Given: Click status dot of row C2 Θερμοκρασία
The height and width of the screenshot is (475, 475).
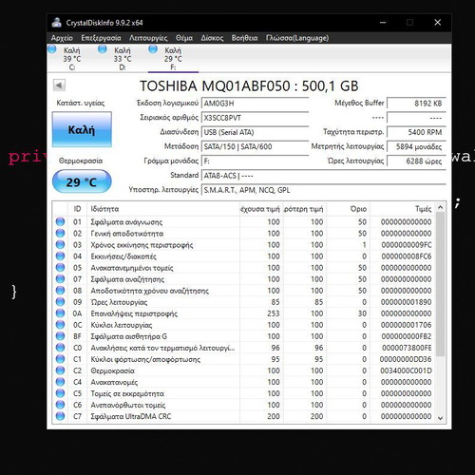Looking at the screenshot, I should 60,370.
